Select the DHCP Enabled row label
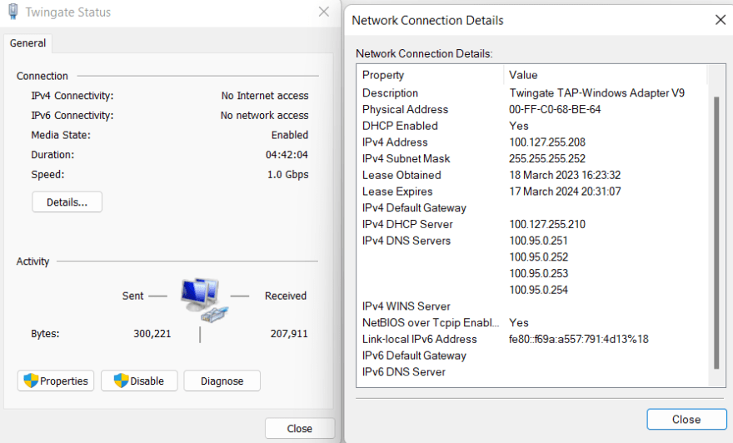Viewport: 733px width, 443px height. coord(400,126)
